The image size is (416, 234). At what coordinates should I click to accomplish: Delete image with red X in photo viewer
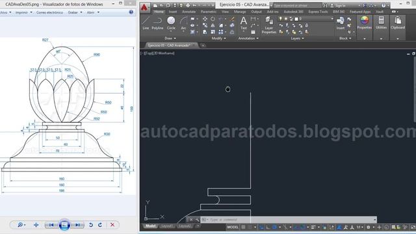click(x=112, y=225)
